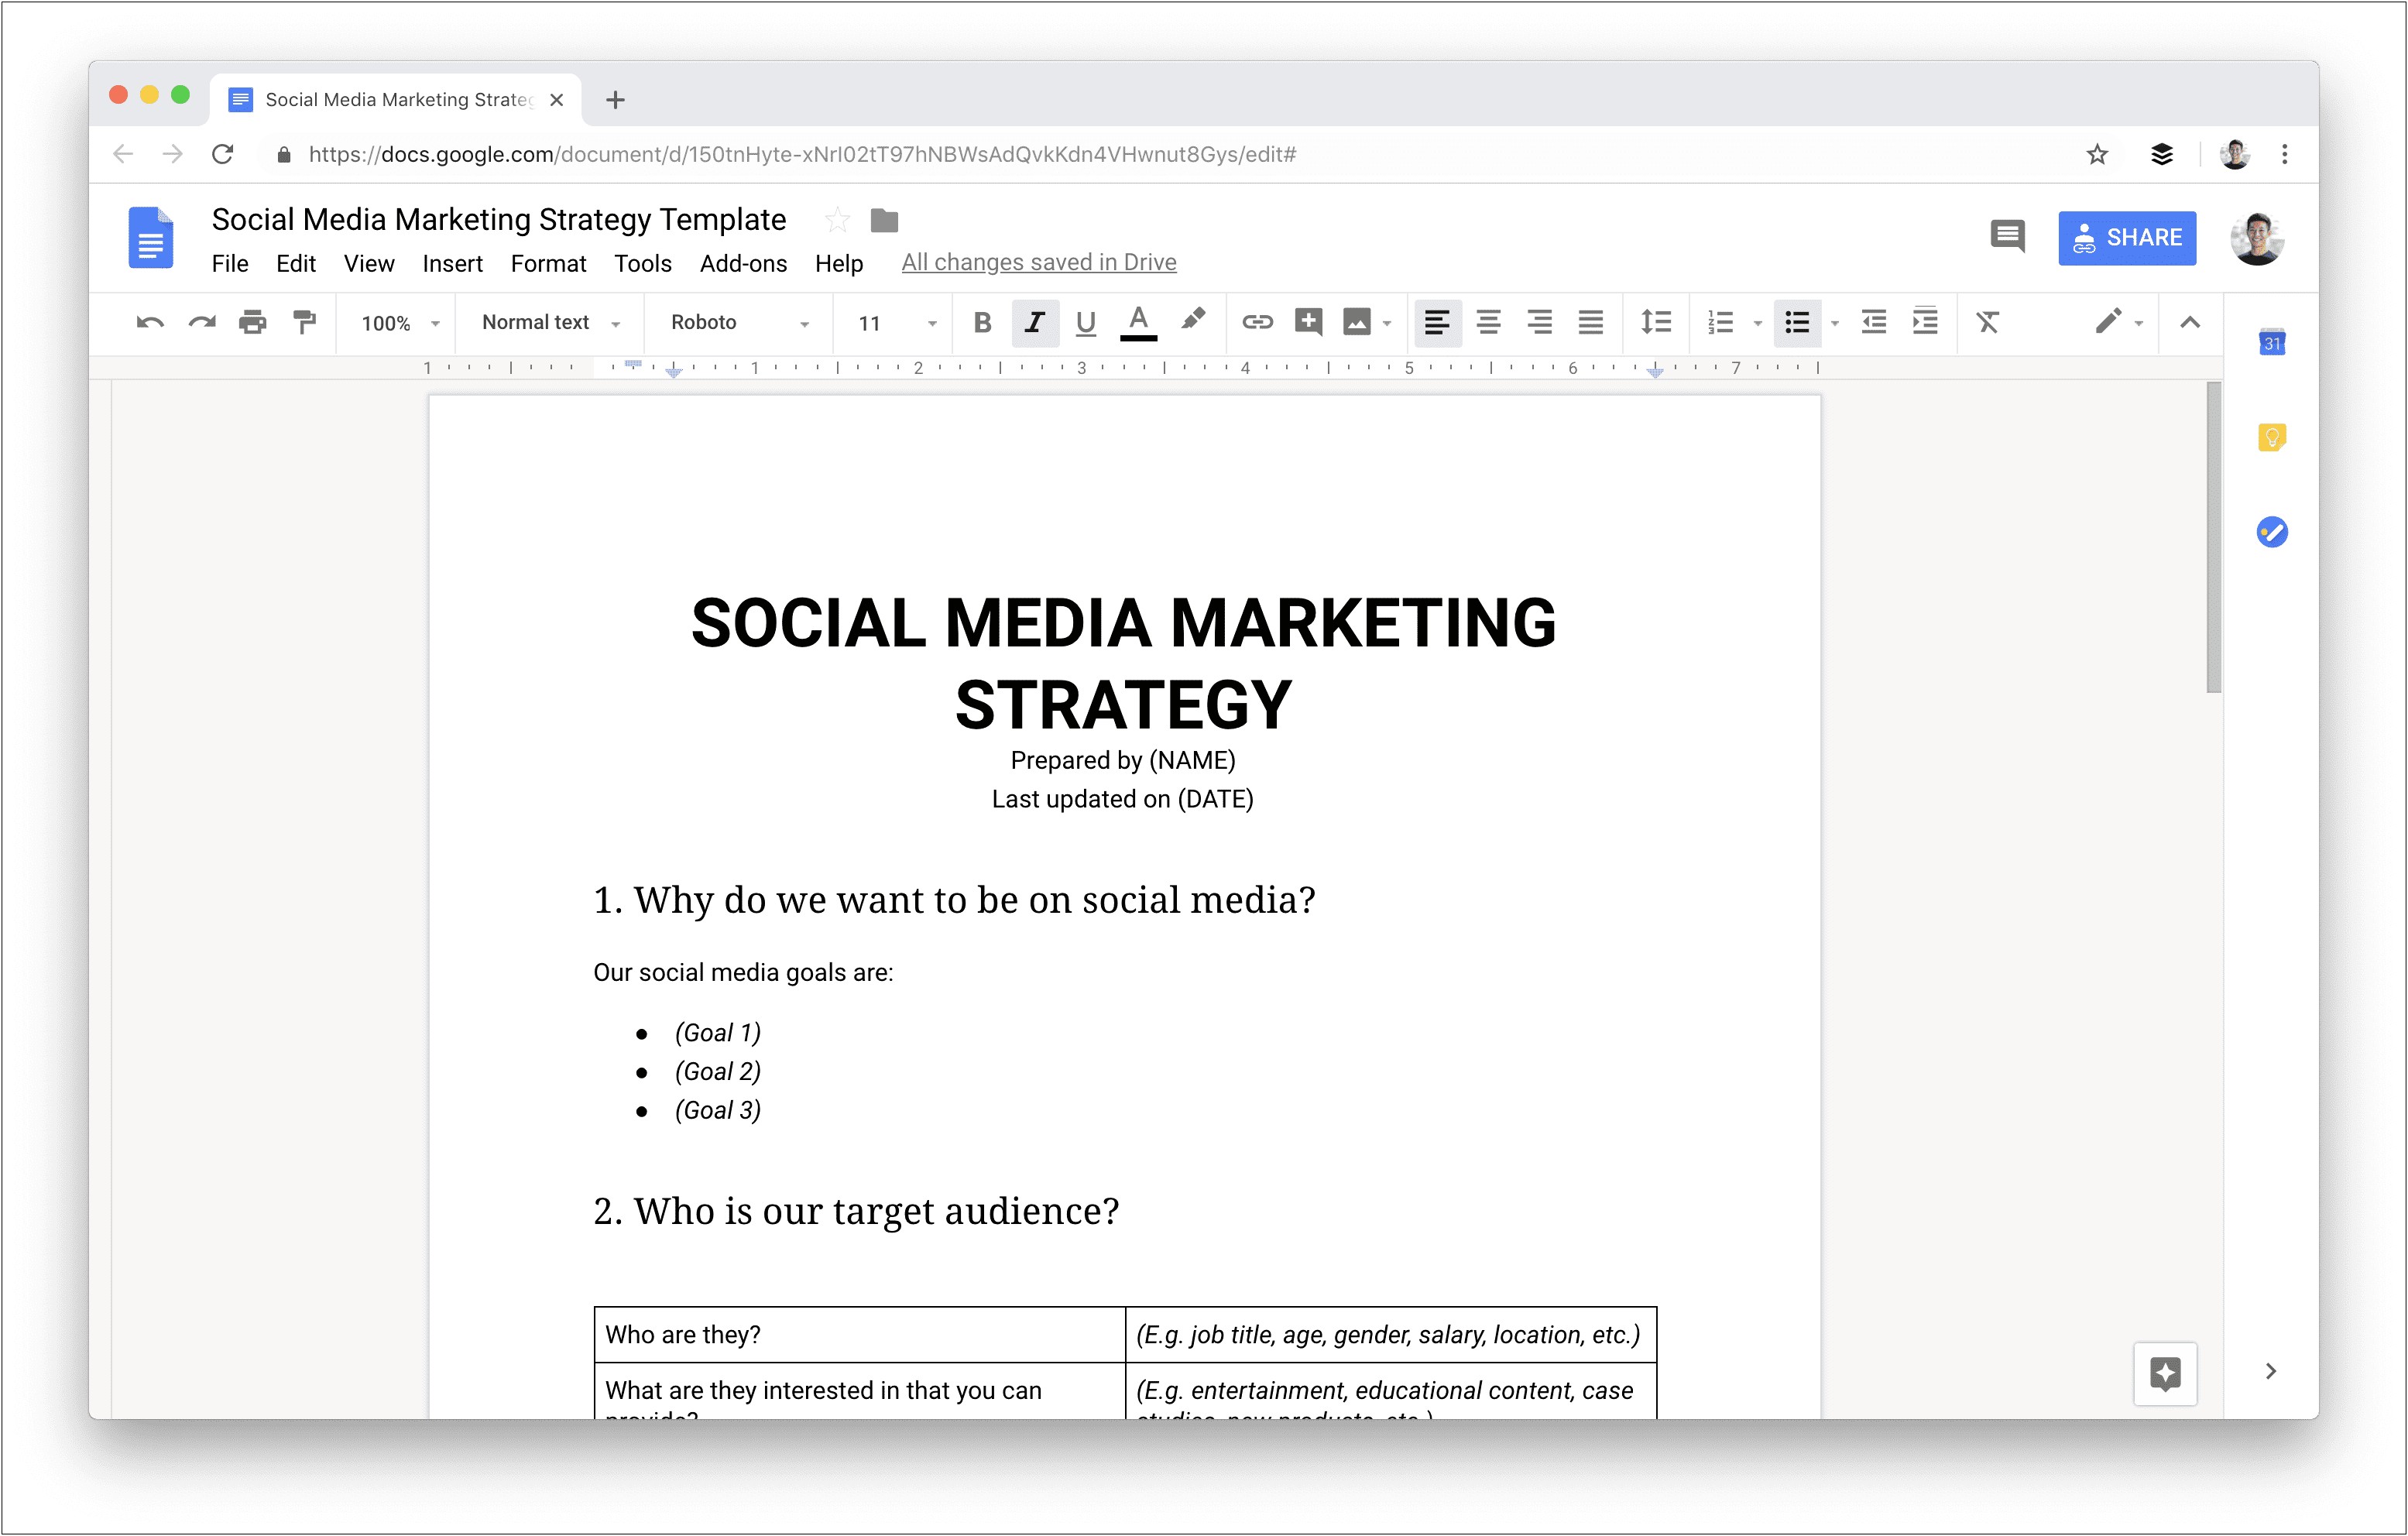Open text color picker
Image resolution: width=2408 pixels, height=1536 pixels.
pyautogui.click(x=1138, y=323)
